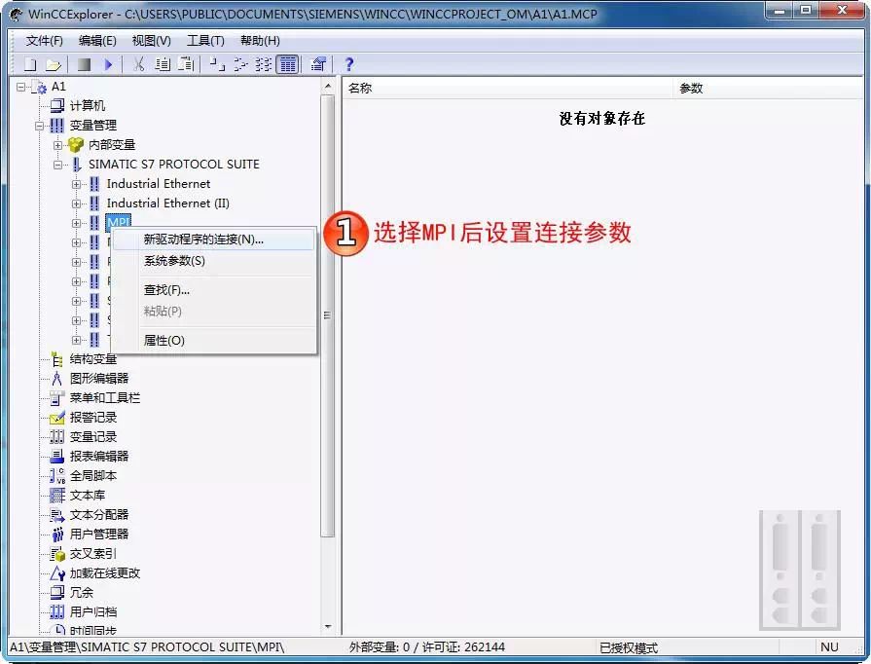The height and width of the screenshot is (664, 871).
Task: Copy using the toolbar copy icon
Action: point(163,64)
